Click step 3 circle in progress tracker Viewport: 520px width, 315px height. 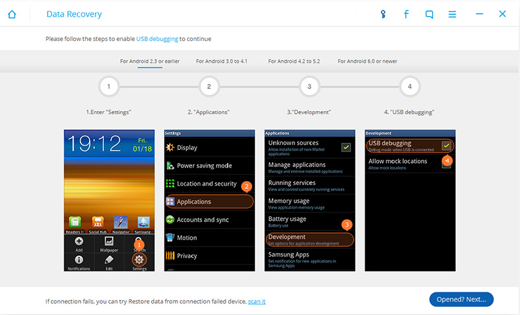(309, 86)
